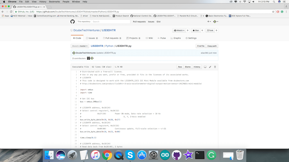Click the Grammarly extension icon in toolbar
This screenshot has width=289, height=162.
coord(282,12)
